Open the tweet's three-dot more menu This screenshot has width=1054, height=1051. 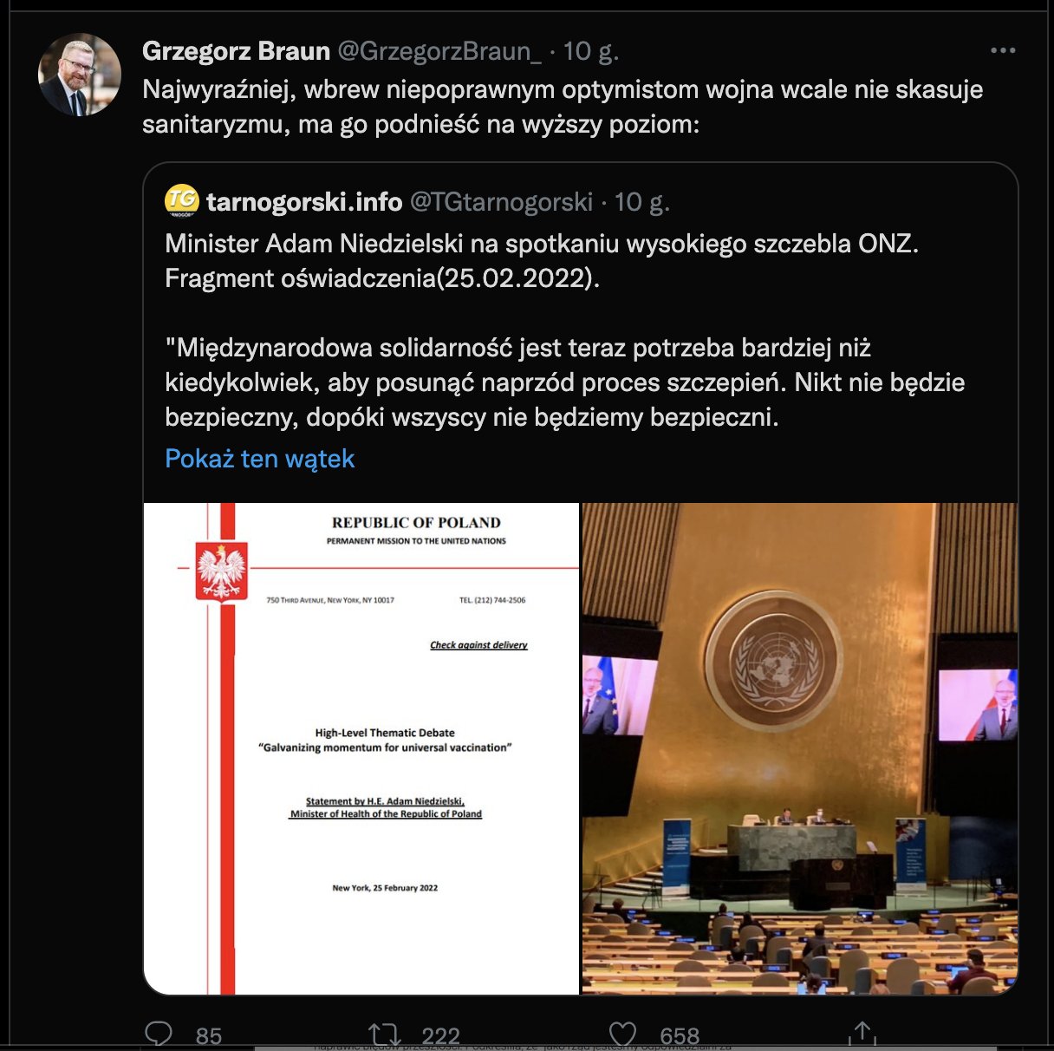(x=1003, y=50)
